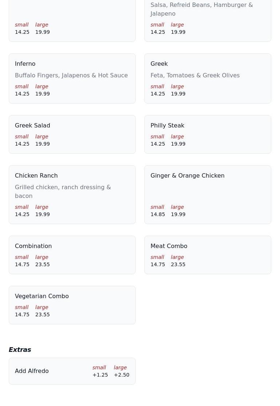
Task: Click the Salsa, Refreid Beans description text
Action: 201,9
